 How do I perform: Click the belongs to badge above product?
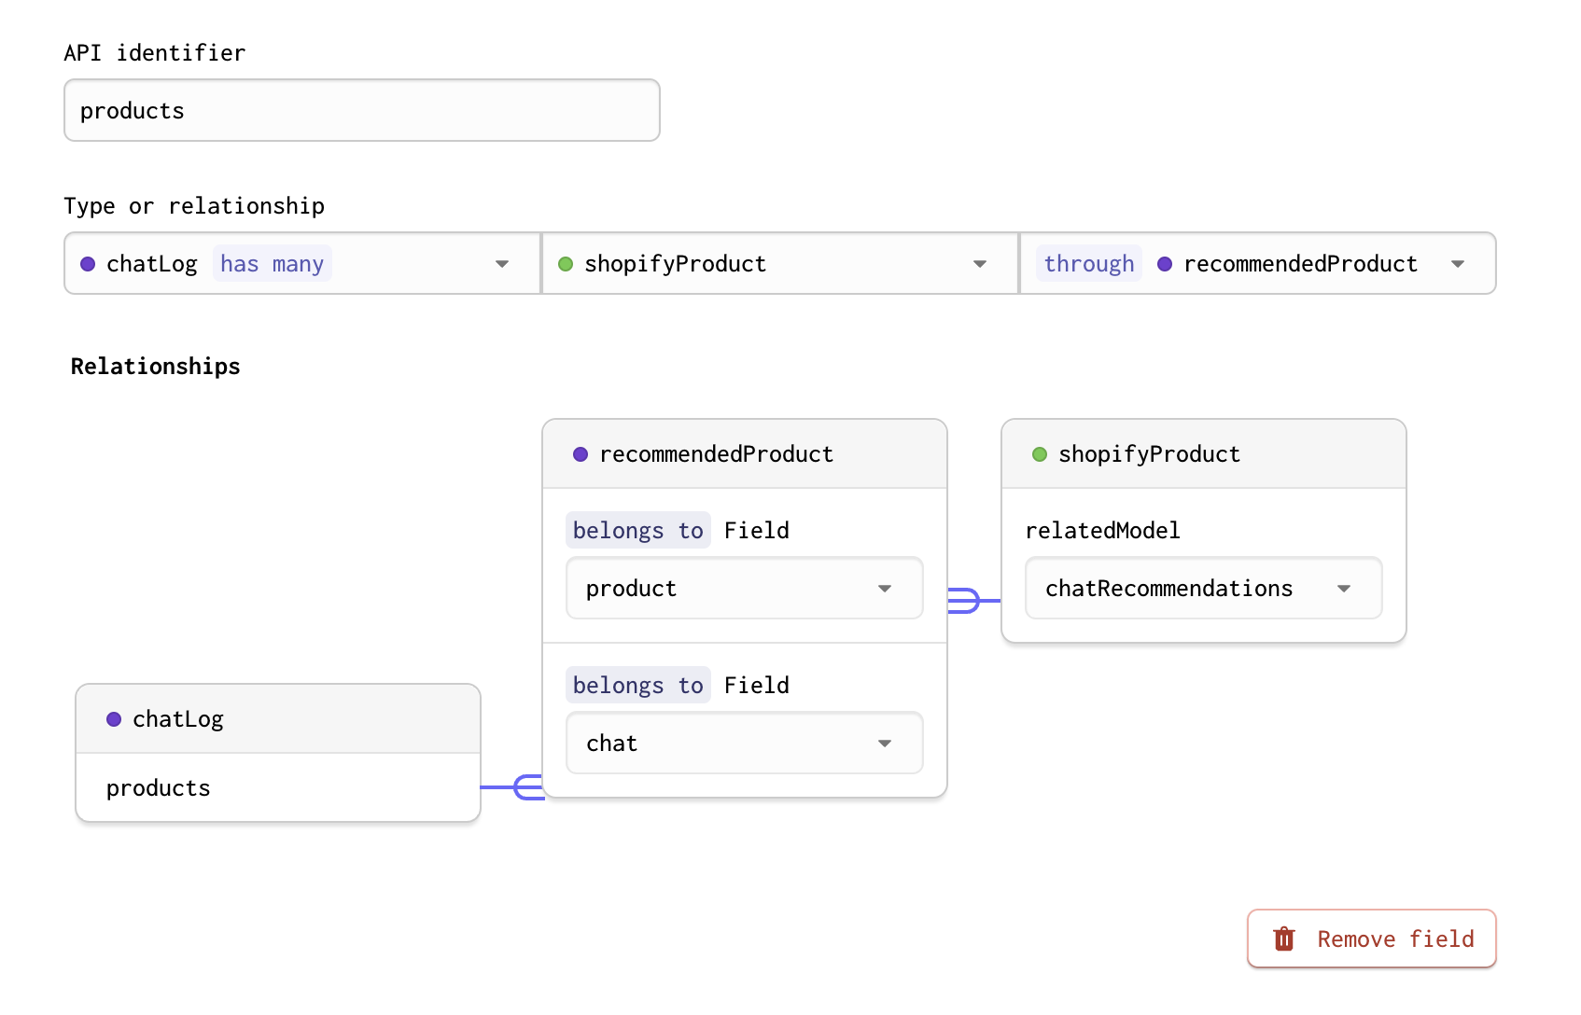pos(638,530)
